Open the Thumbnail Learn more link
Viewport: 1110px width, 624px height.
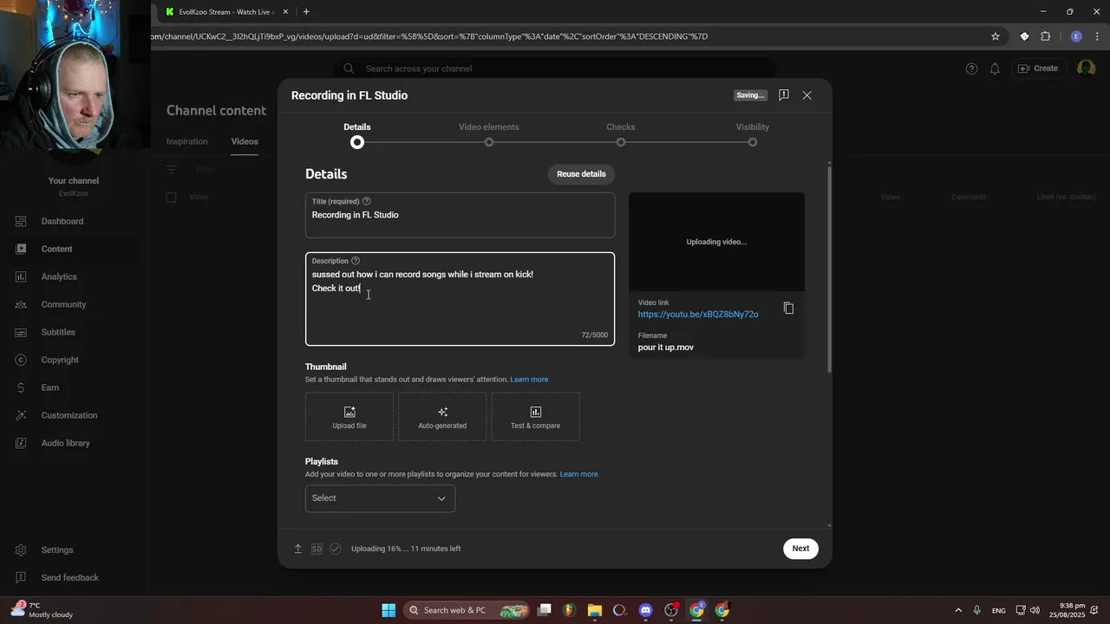(529, 380)
